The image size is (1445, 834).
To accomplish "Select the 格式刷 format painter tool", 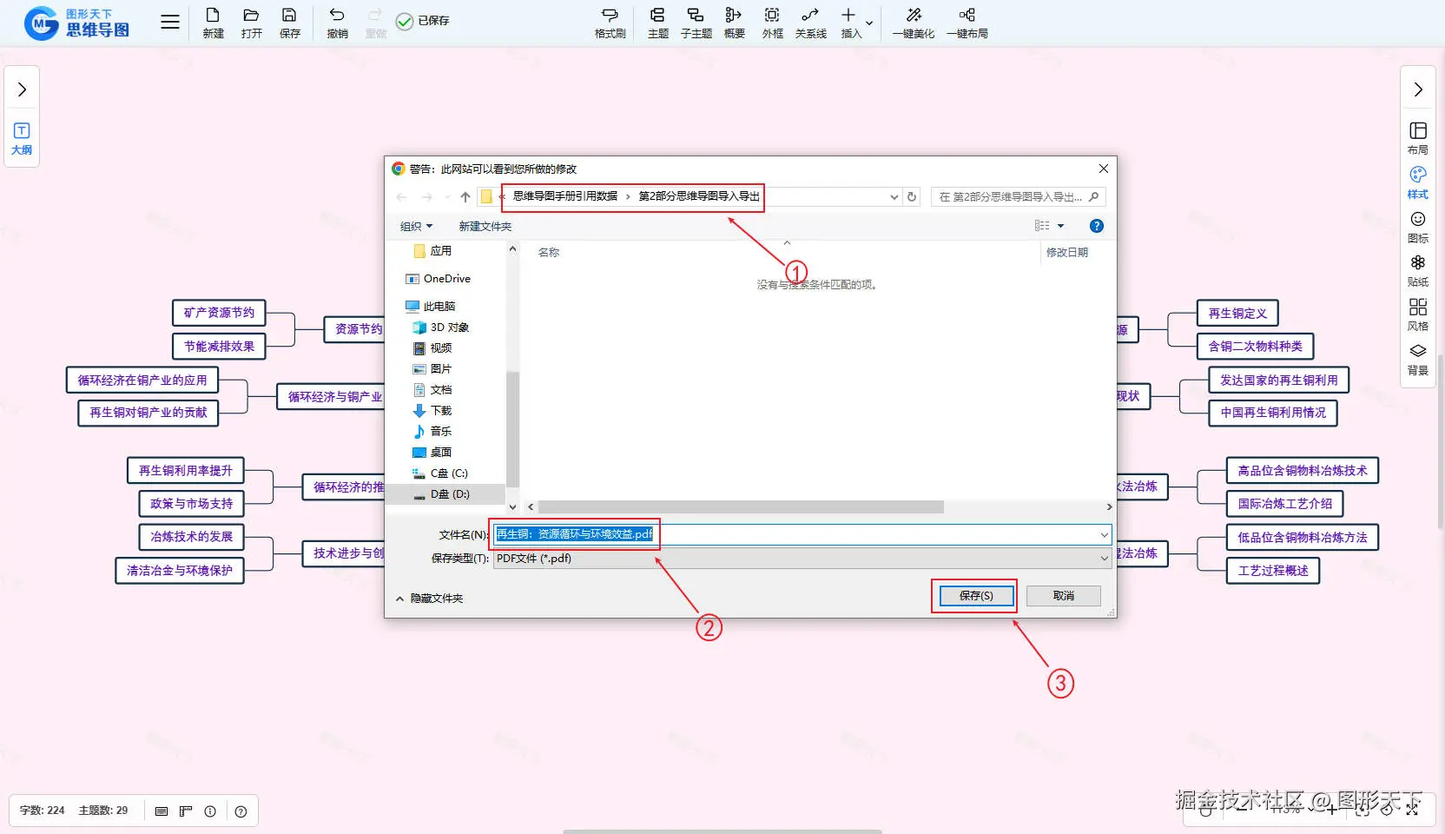I will 610,23.
